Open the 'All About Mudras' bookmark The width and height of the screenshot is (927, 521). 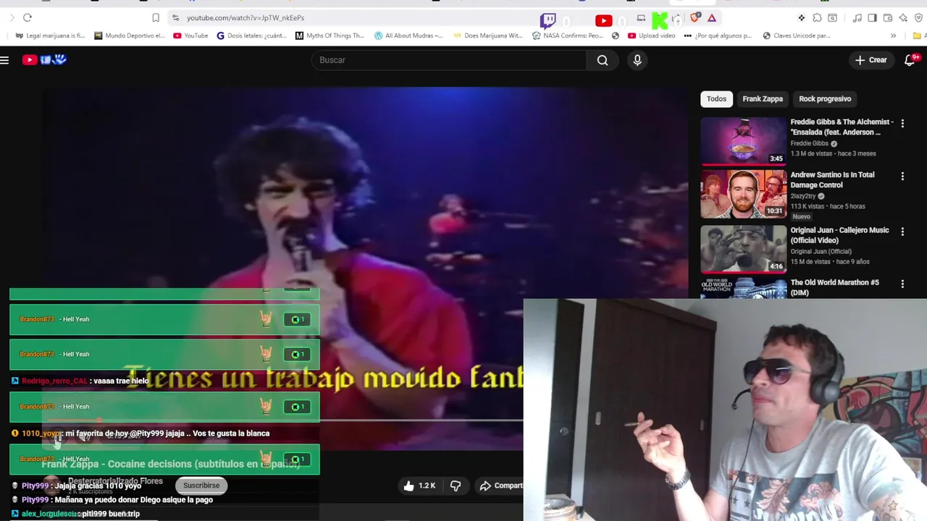coord(408,35)
